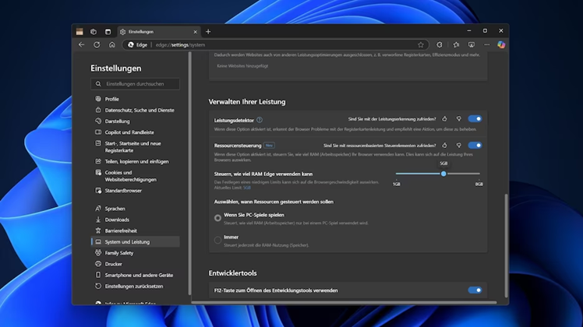
Task: Reload the page with refresh icon
Action: 97,45
